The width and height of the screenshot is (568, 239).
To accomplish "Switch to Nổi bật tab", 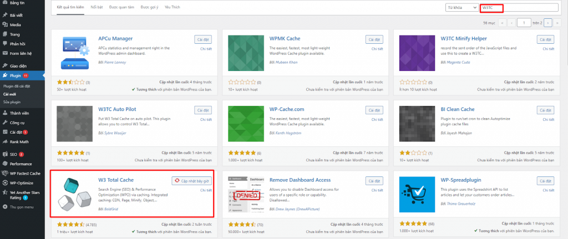I will [x=97, y=7].
